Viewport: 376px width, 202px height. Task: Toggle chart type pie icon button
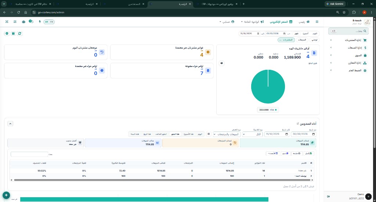(221, 63)
